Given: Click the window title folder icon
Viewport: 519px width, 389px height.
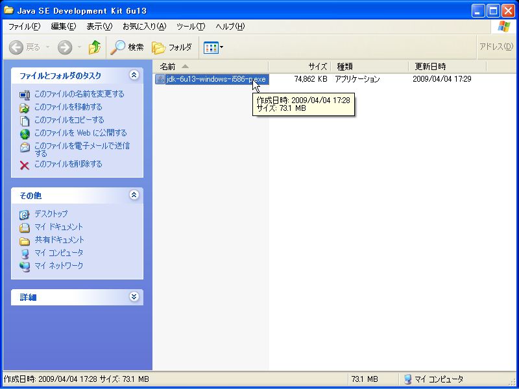Looking at the screenshot, I should (x=8, y=10).
